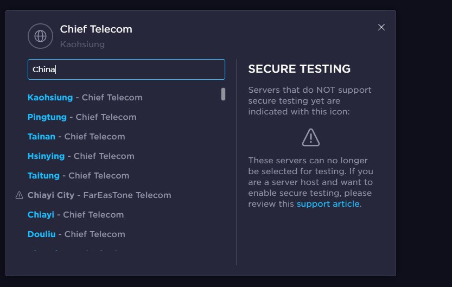Click the SECURE TESTING heading
Screen dimensions: 452x287
click(299, 69)
